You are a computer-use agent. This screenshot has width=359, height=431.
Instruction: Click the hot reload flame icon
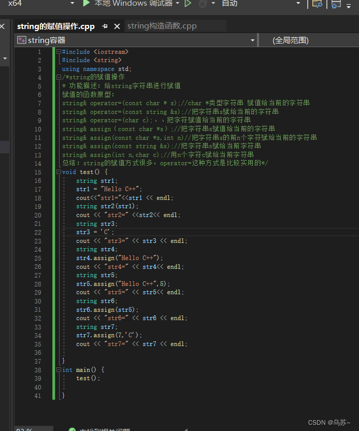point(203,3)
